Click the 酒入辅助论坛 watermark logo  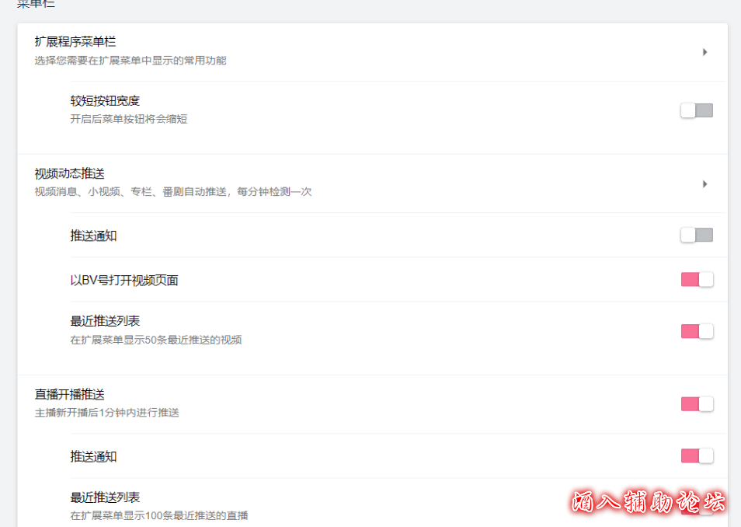(648, 501)
